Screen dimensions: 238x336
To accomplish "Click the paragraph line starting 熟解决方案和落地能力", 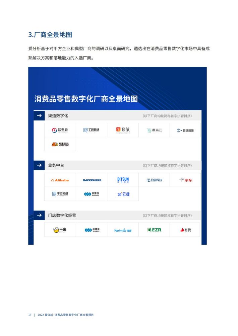I will pos(61,58).
